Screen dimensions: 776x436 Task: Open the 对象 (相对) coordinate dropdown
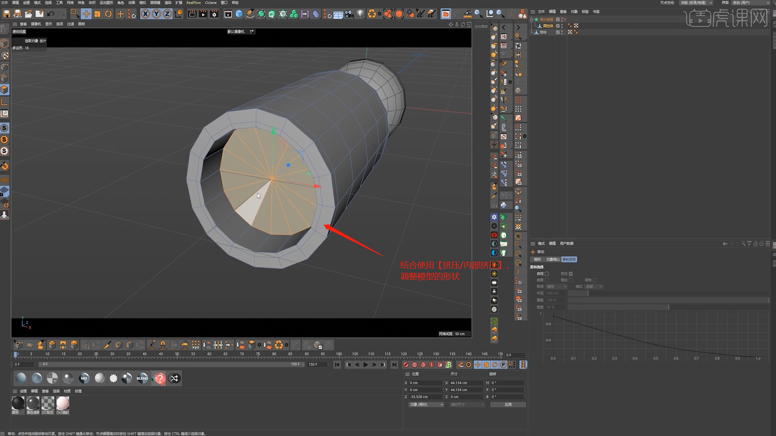426,405
